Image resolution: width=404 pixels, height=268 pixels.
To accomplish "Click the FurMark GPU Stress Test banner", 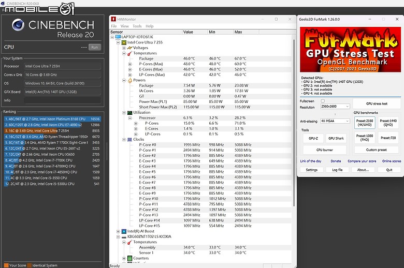I will coord(351,50).
